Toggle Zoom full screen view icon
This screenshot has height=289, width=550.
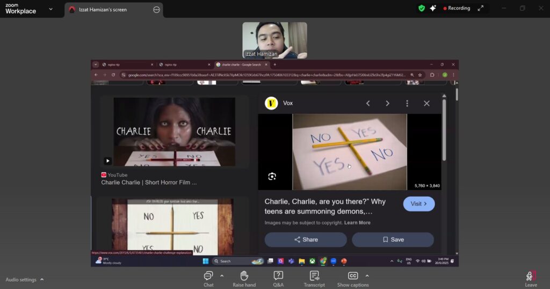point(481,8)
